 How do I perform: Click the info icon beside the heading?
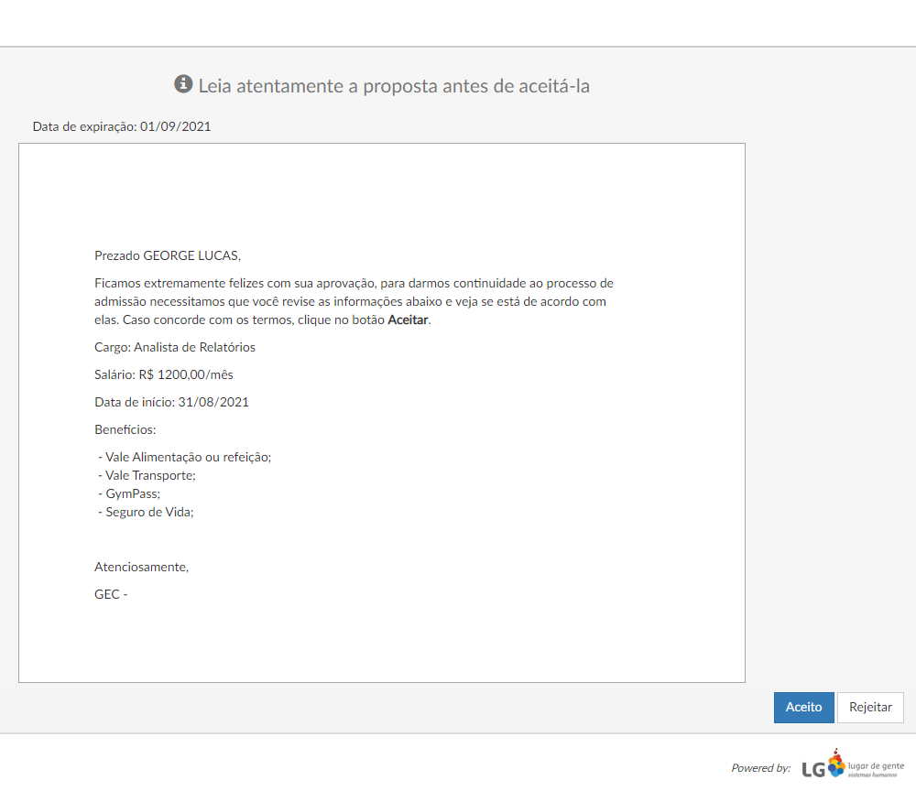click(183, 85)
